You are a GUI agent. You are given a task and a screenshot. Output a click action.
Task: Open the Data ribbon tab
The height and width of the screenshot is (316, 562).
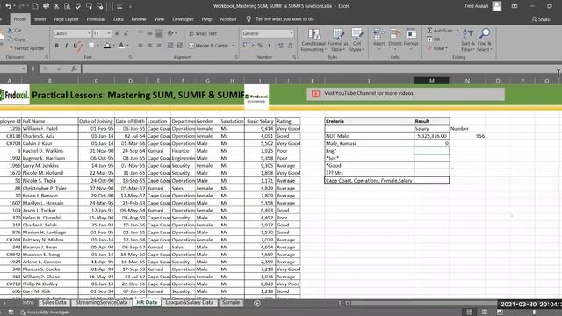pyautogui.click(x=119, y=19)
